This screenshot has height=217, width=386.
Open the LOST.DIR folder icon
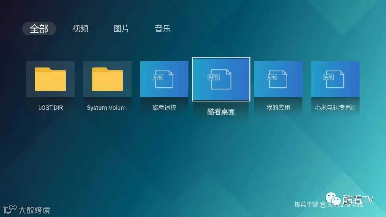coord(50,79)
